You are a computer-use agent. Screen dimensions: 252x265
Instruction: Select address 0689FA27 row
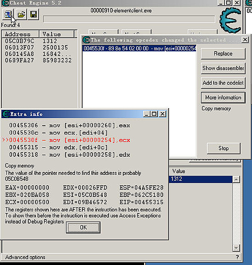pyautogui.click(x=38, y=60)
